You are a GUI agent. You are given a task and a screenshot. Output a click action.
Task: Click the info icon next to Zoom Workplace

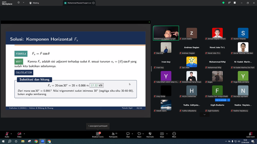pos(18,3)
